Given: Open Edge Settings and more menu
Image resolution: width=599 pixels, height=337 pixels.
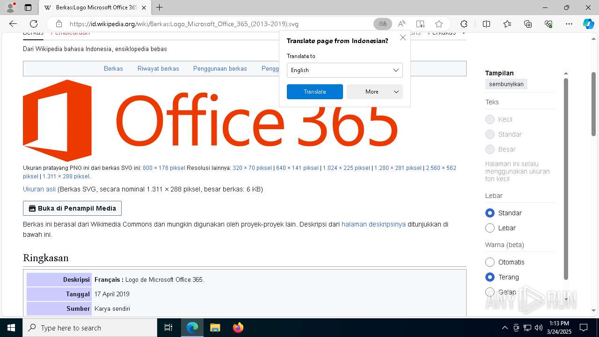Looking at the screenshot, I should point(569,24).
